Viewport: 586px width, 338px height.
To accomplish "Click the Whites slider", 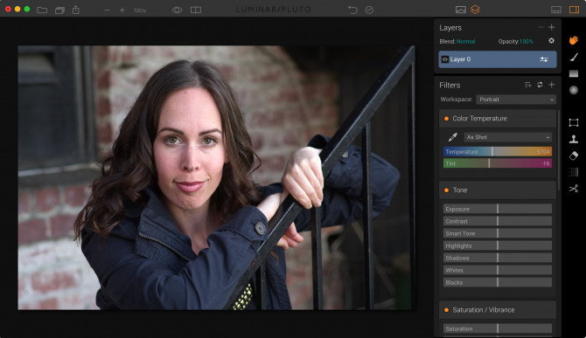I will pos(498,270).
